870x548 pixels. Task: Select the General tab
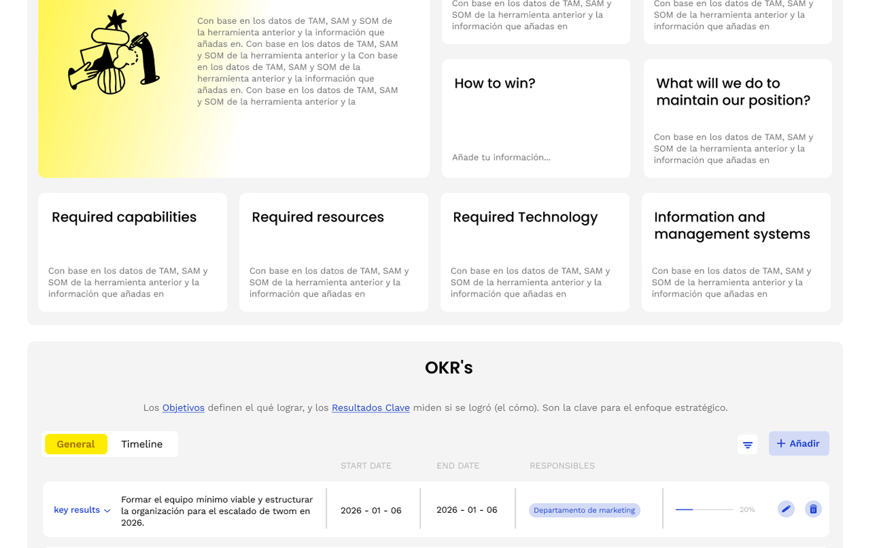point(75,444)
